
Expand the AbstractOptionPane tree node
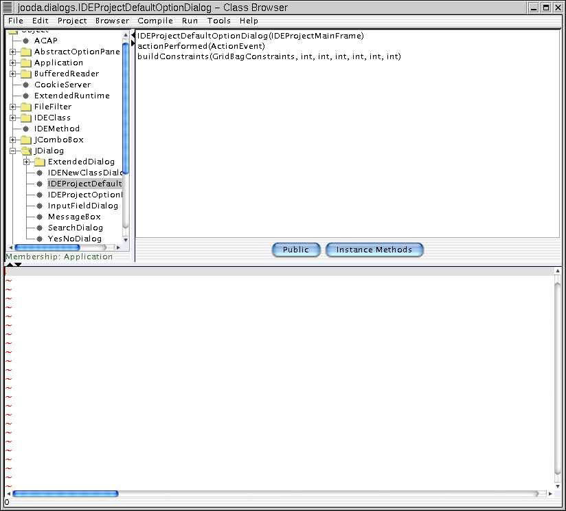[12, 52]
